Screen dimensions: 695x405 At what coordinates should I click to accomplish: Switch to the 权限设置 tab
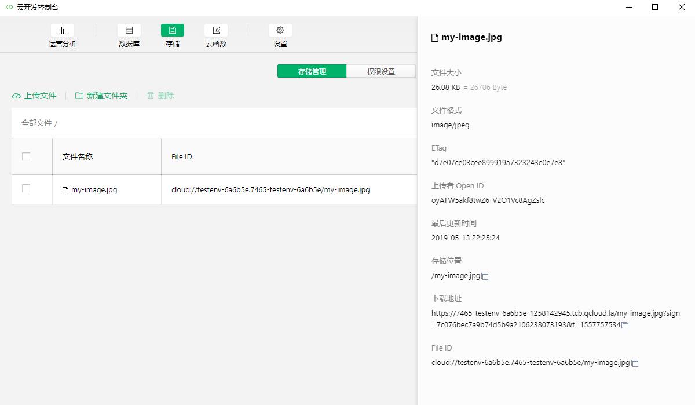pyautogui.click(x=381, y=71)
